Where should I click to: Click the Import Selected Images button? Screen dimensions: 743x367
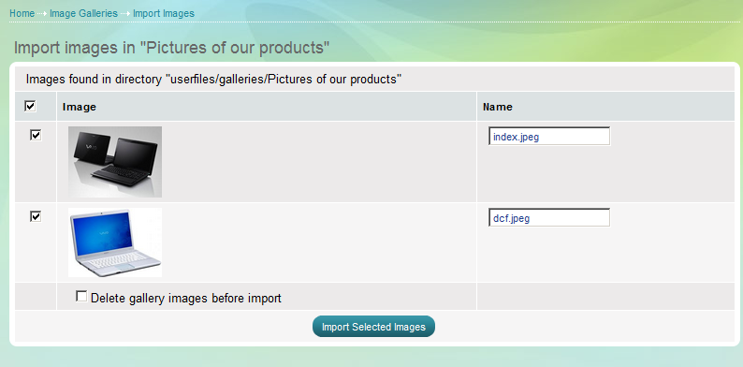point(373,327)
